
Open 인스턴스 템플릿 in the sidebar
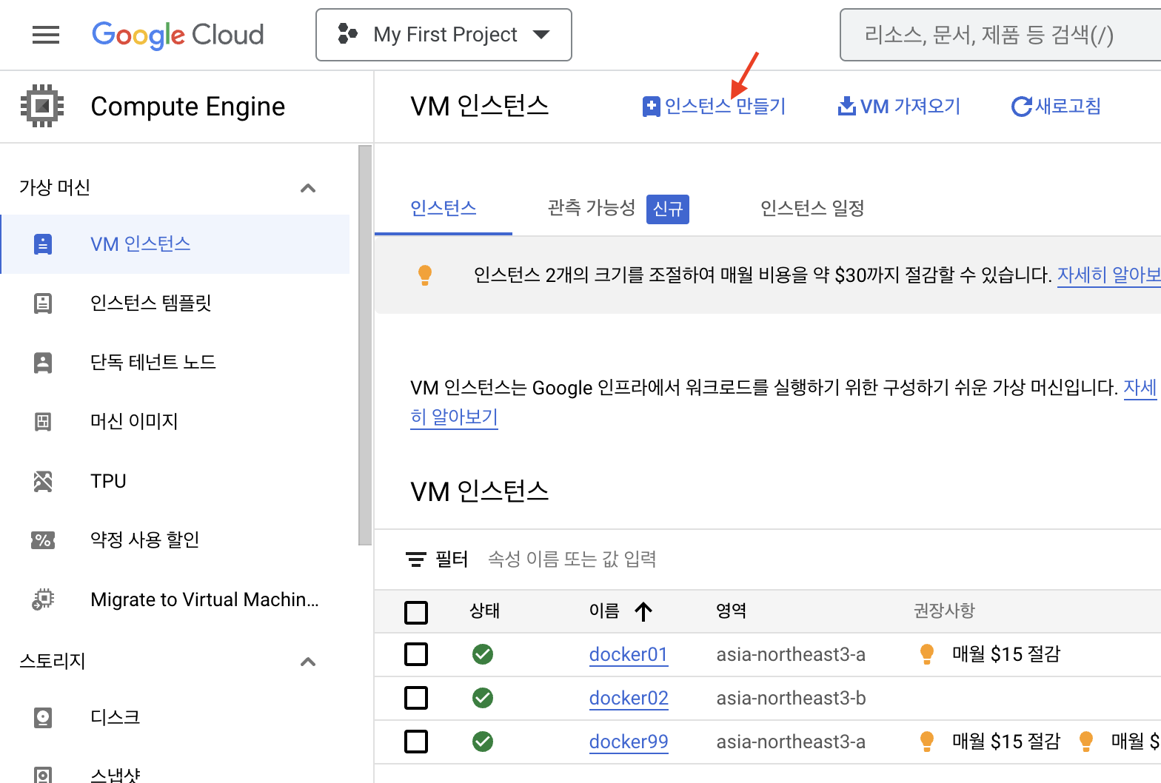pos(175,303)
